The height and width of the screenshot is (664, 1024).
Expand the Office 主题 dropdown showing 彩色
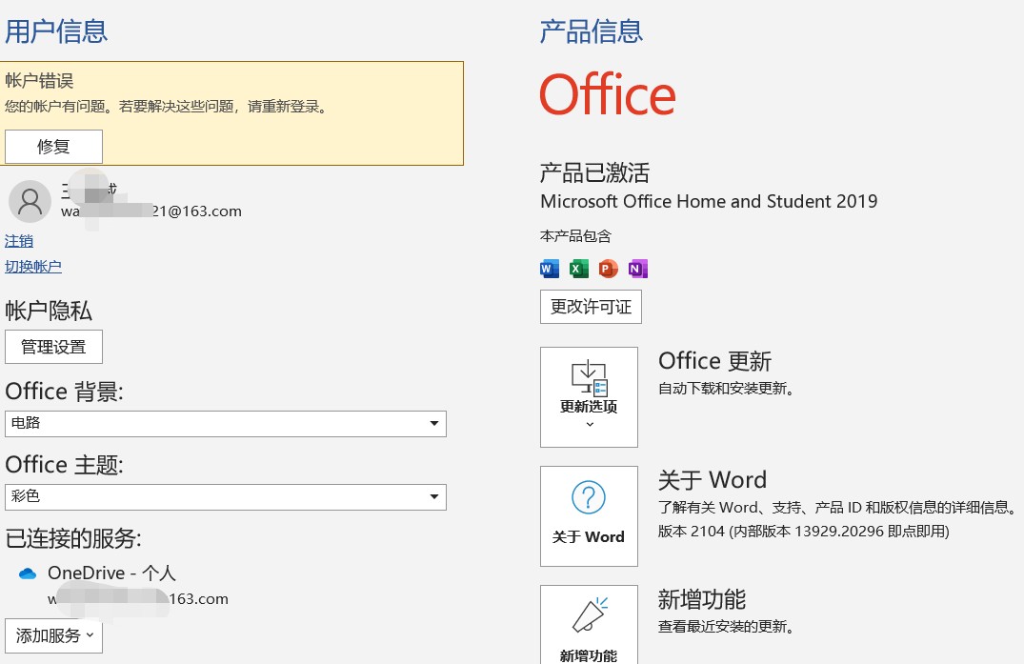226,497
